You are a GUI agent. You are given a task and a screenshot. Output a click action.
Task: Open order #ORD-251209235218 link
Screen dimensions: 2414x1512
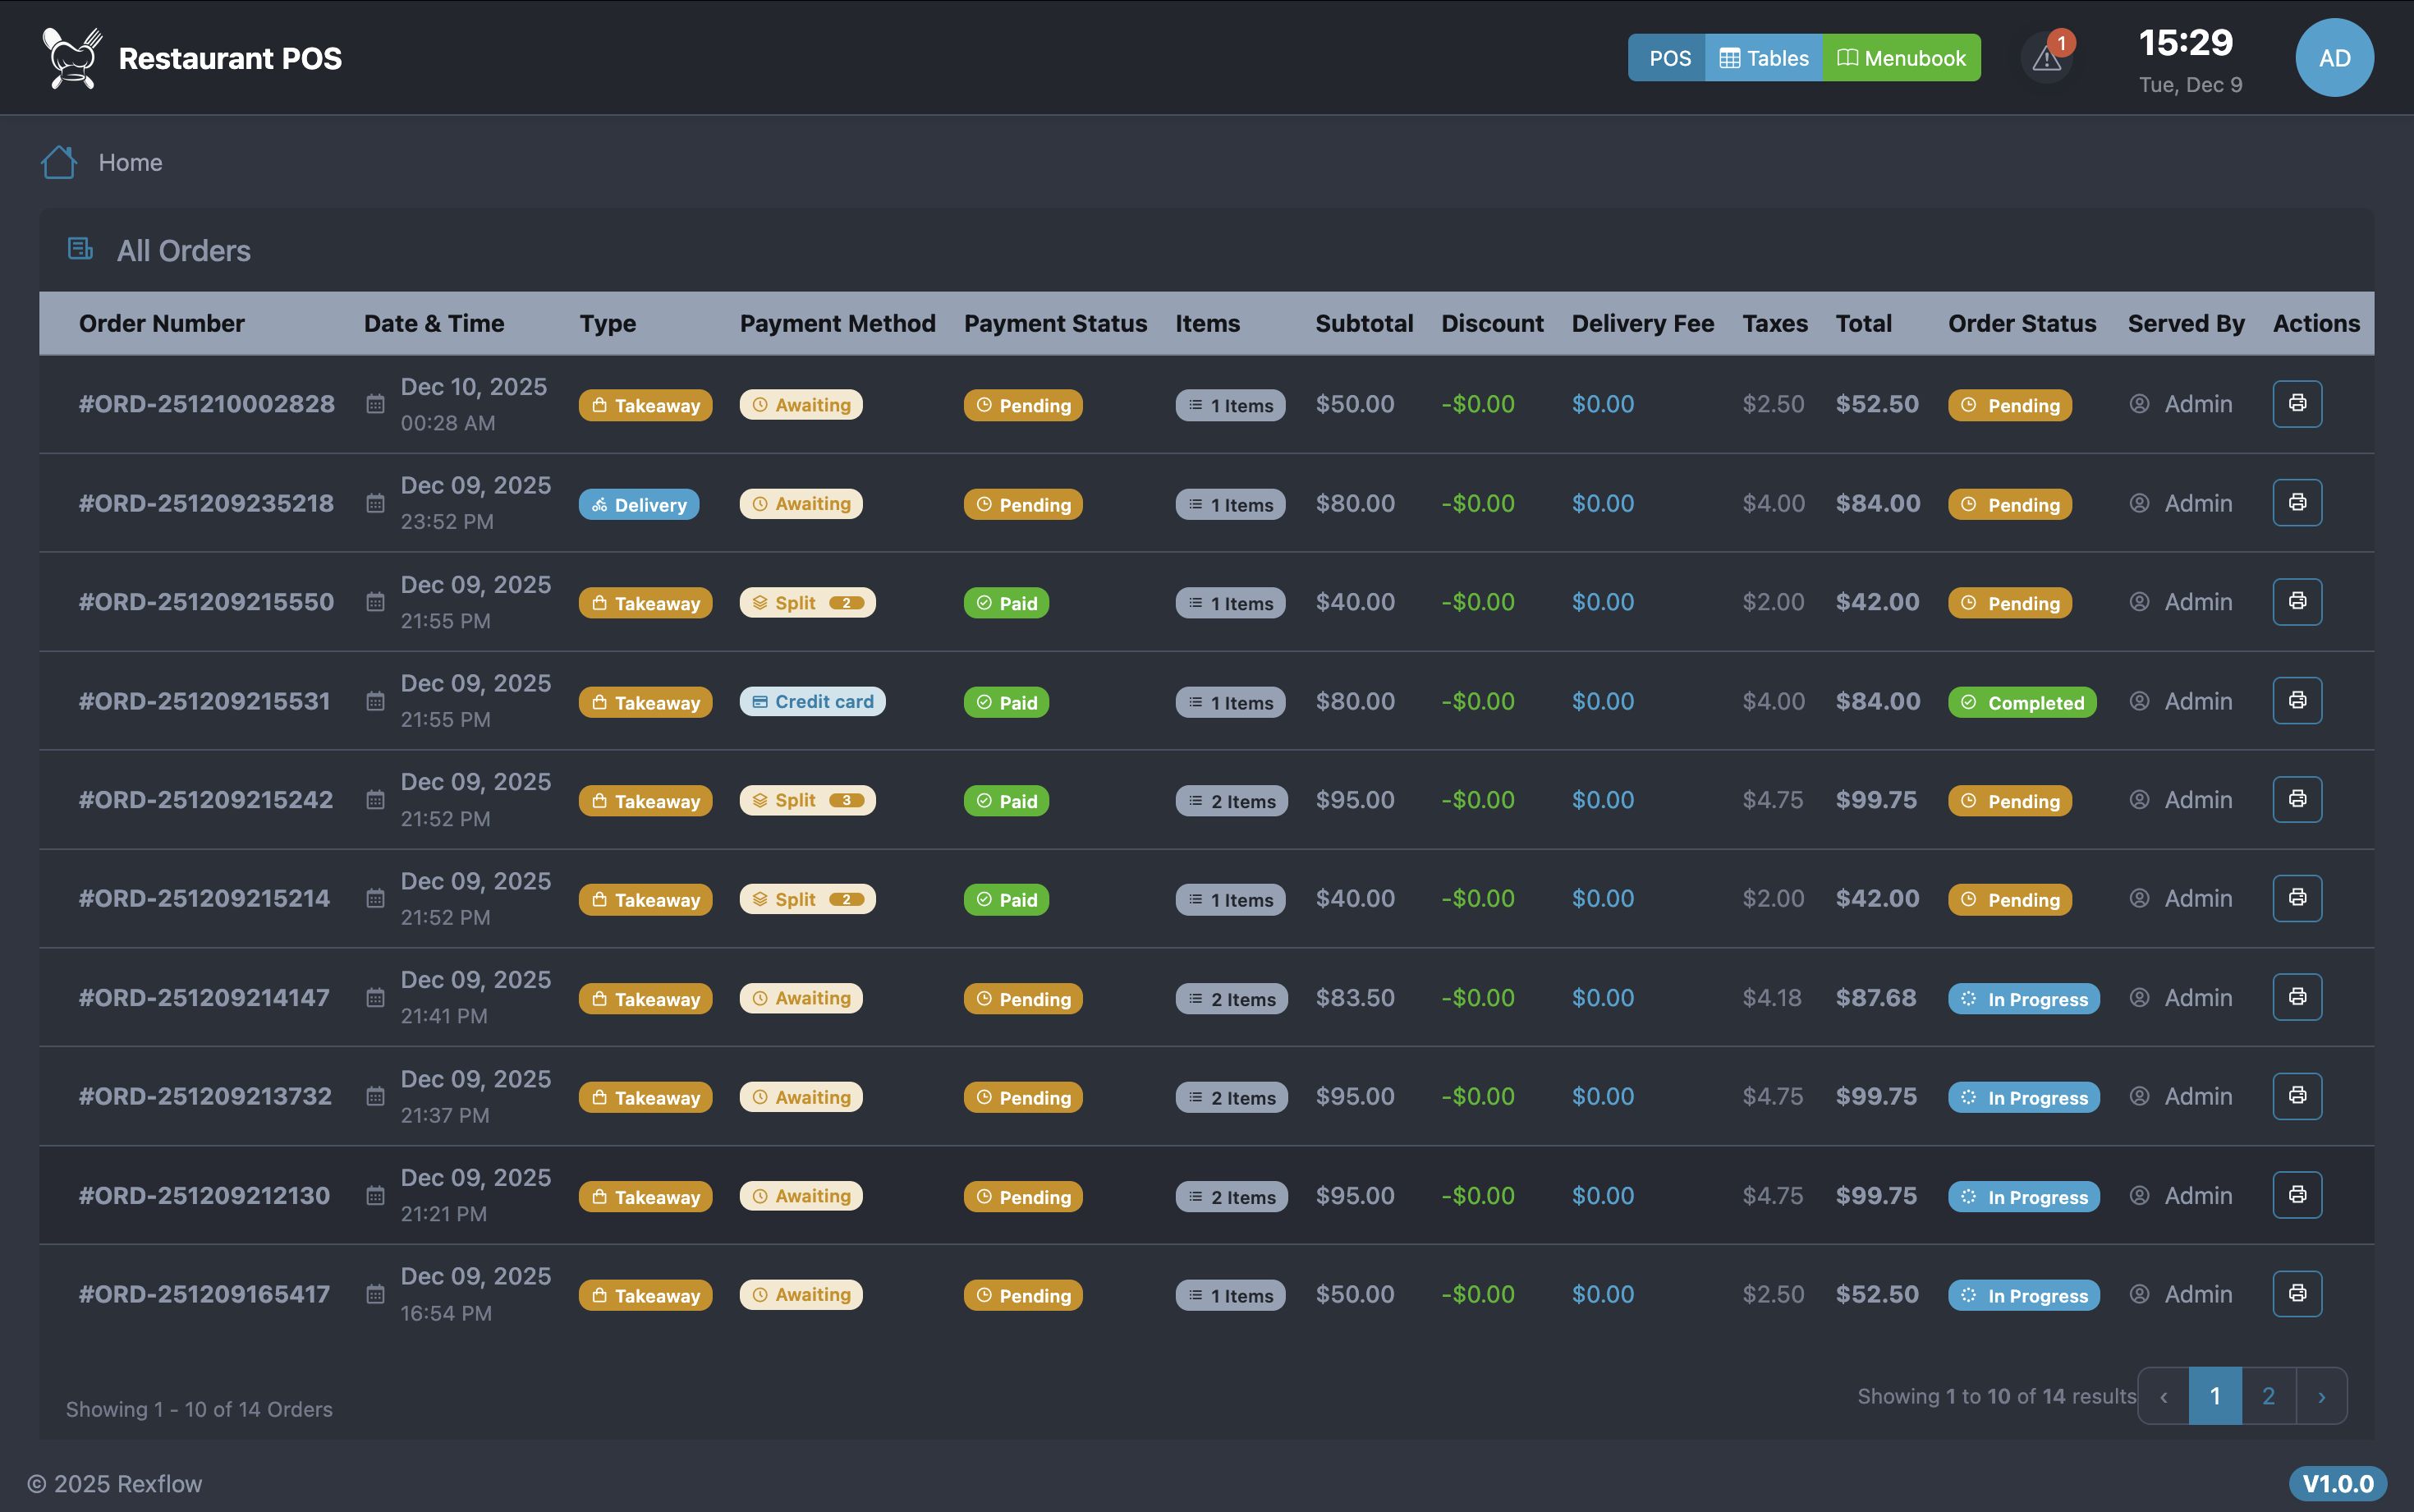click(206, 503)
